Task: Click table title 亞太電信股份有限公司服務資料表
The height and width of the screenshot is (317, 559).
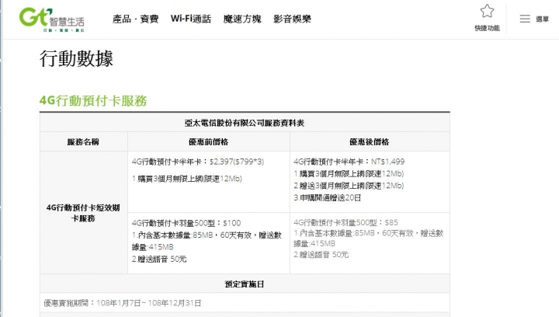Action: click(245, 123)
